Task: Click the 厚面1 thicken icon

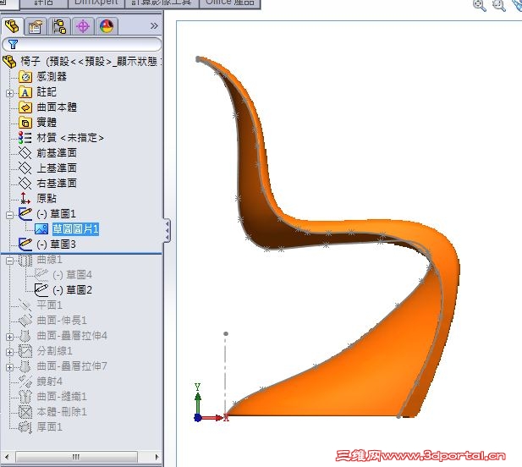Action: [x=25, y=427]
